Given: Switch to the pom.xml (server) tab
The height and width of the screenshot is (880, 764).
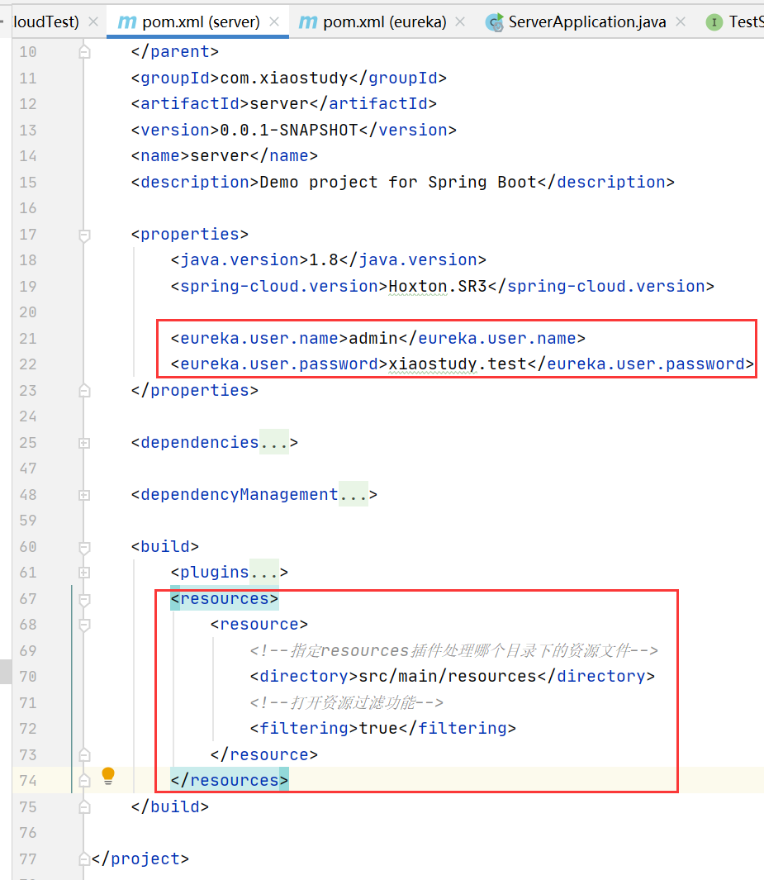Looking at the screenshot, I should 197,21.
